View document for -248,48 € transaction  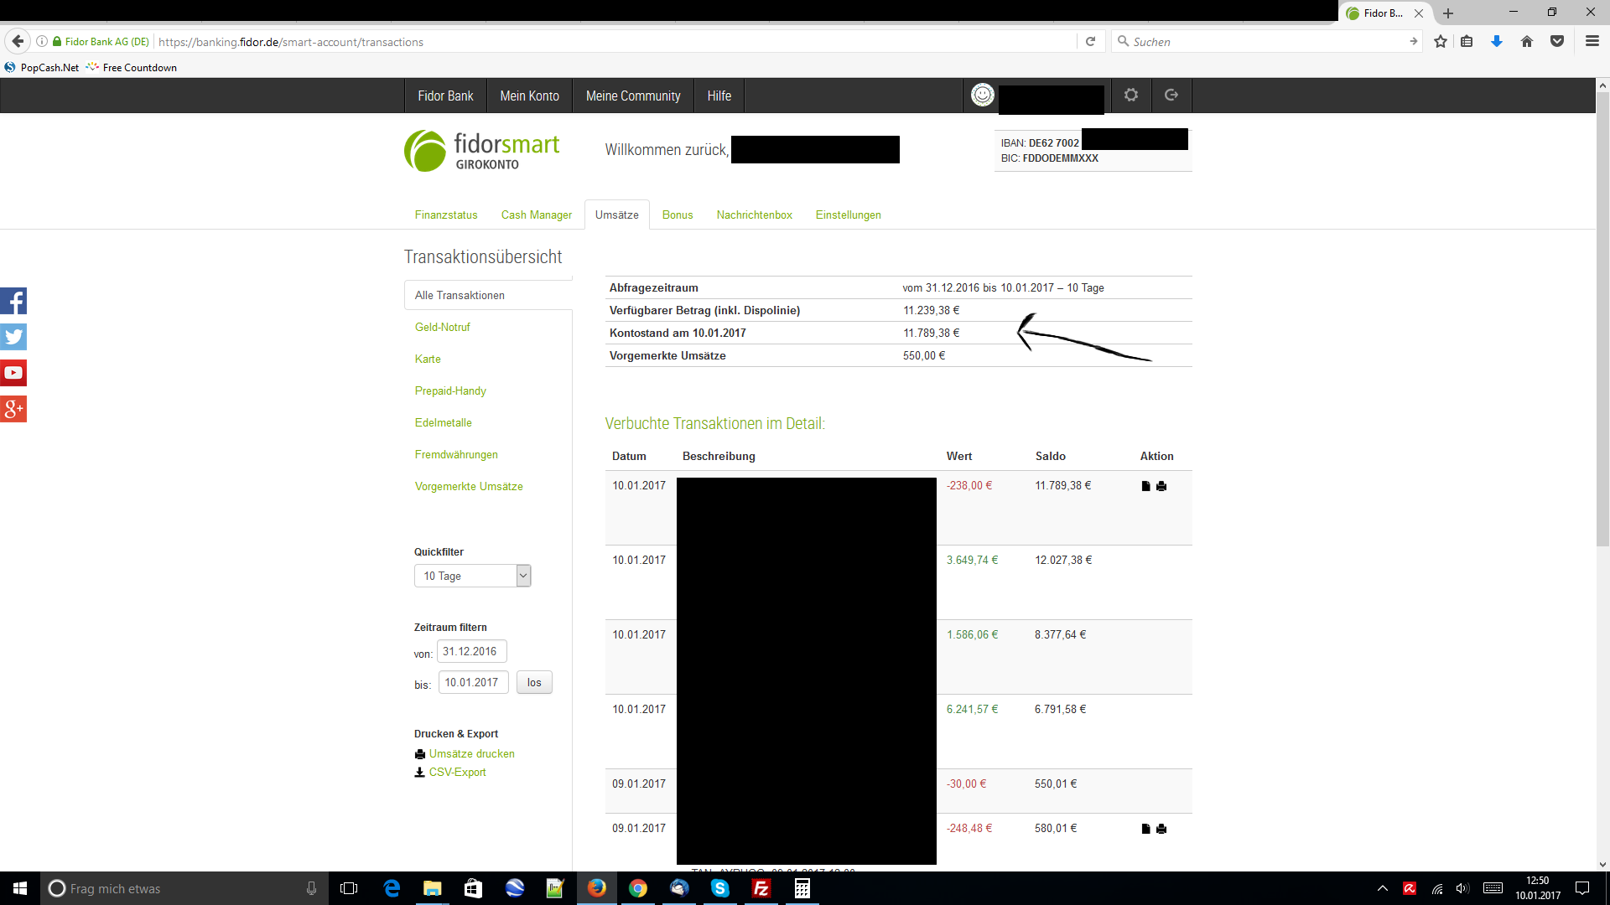[1145, 829]
